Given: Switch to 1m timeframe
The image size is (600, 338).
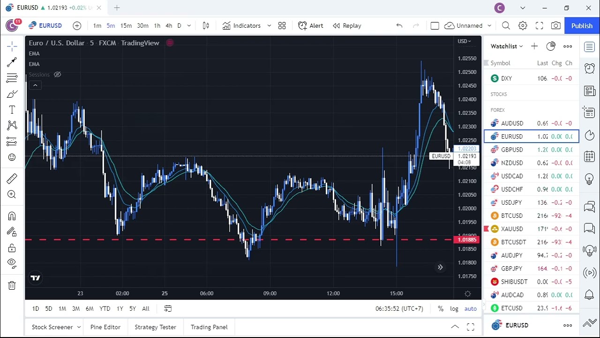Looking at the screenshot, I should click(97, 26).
